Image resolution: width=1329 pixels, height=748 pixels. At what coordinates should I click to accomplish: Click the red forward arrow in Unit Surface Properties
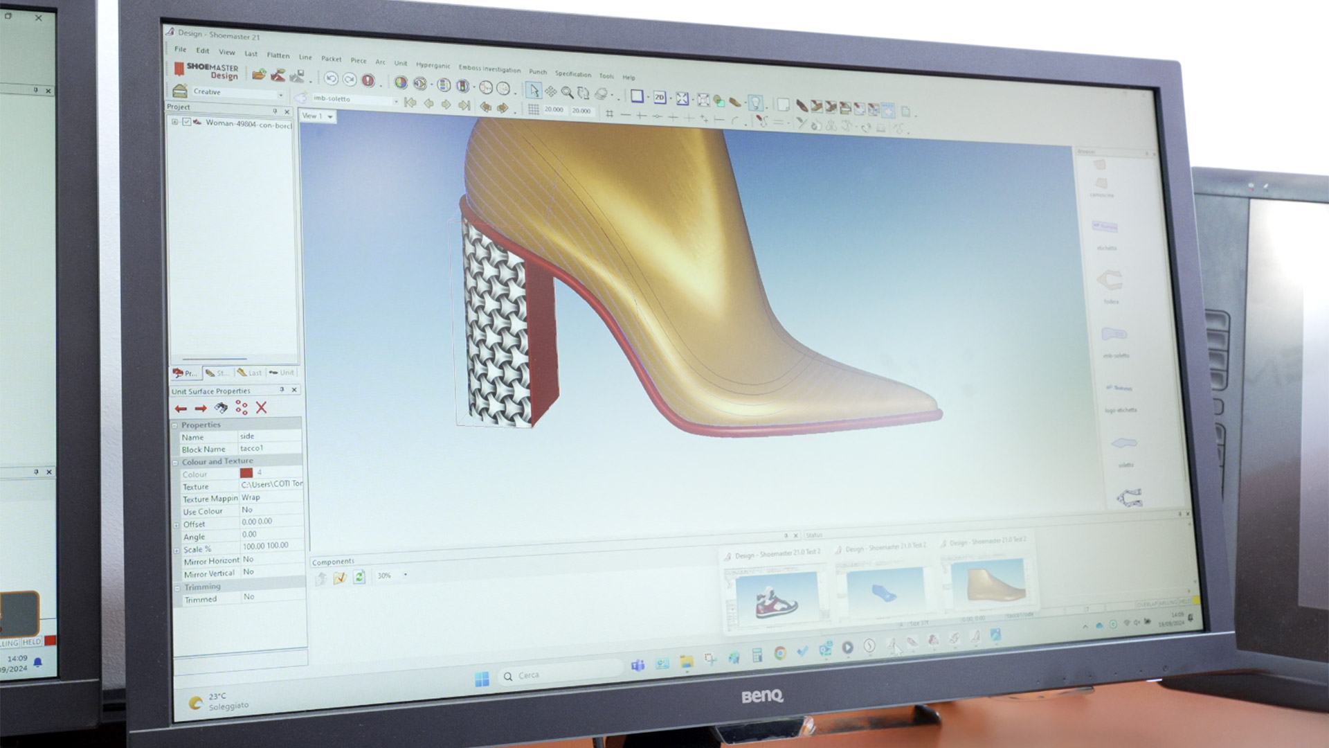201,407
